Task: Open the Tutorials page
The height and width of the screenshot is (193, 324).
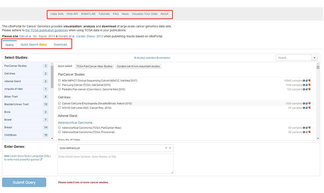Action: tap(104, 14)
